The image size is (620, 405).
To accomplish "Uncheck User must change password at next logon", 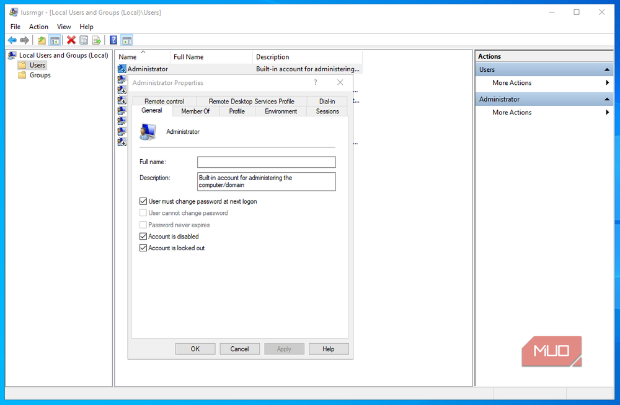I will pyautogui.click(x=143, y=201).
